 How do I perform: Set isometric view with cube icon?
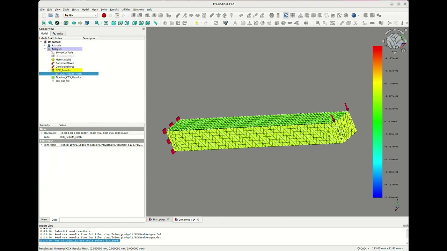point(106,23)
